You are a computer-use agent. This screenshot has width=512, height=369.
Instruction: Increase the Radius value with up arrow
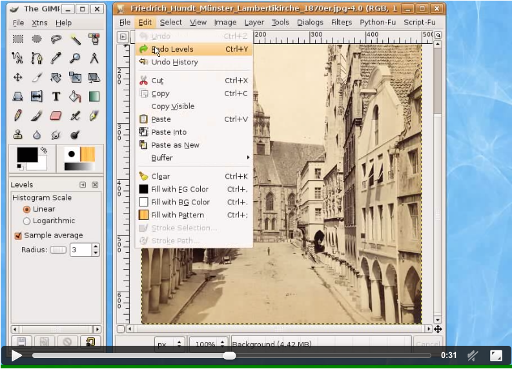click(x=96, y=246)
